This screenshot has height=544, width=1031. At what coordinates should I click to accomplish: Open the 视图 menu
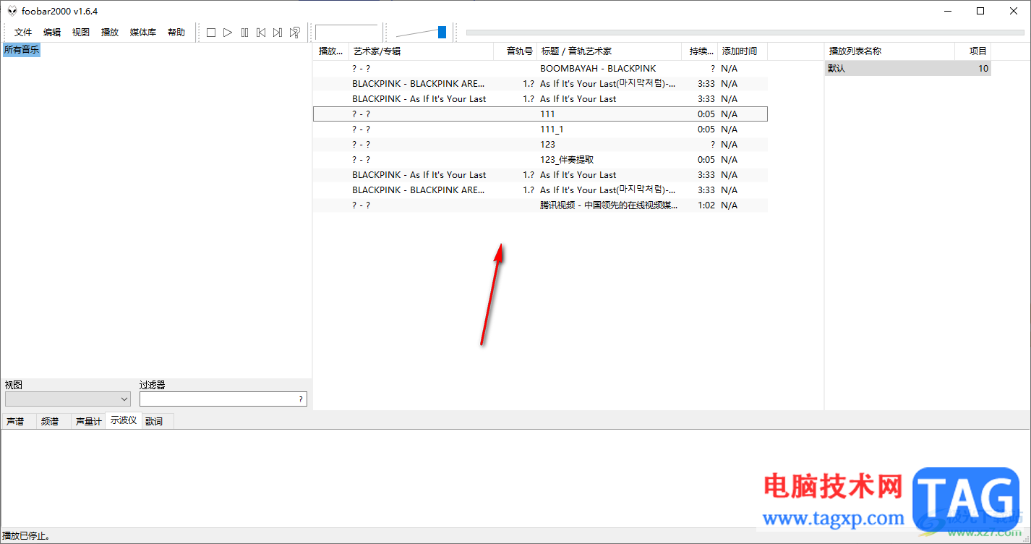81,33
